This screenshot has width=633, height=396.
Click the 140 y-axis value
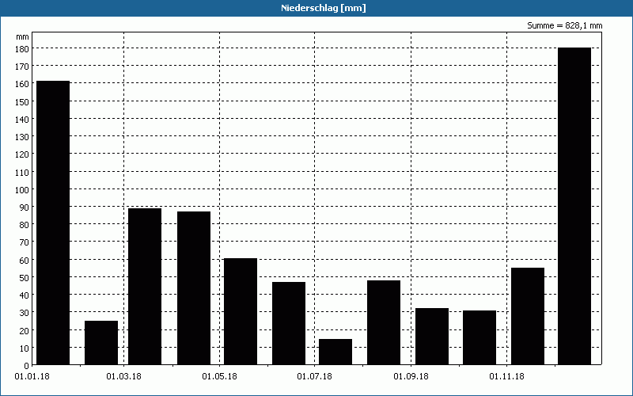point(22,120)
